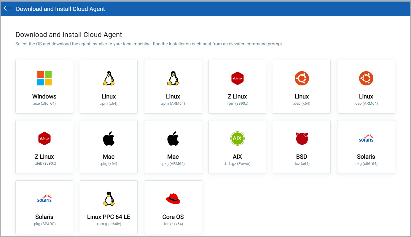Click the Apple logo for .pkg (ARM64)
The width and height of the screenshot is (411, 237).
point(173,139)
